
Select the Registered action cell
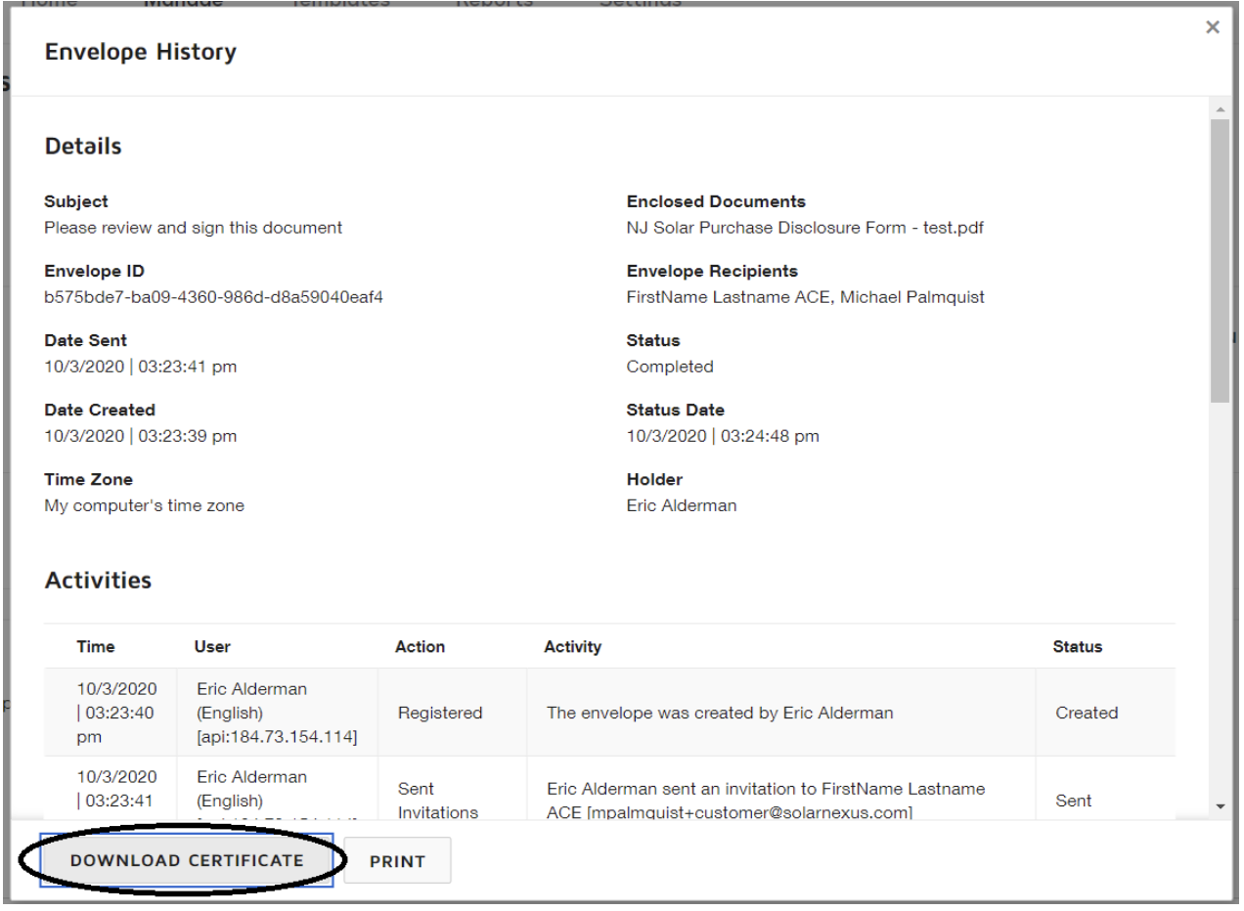(x=439, y=713)
